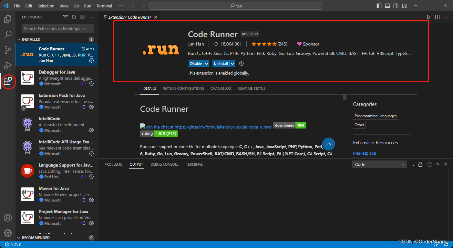Open the Terminal menu
Screen dimensions: 453x248
[x=104, y=6]
